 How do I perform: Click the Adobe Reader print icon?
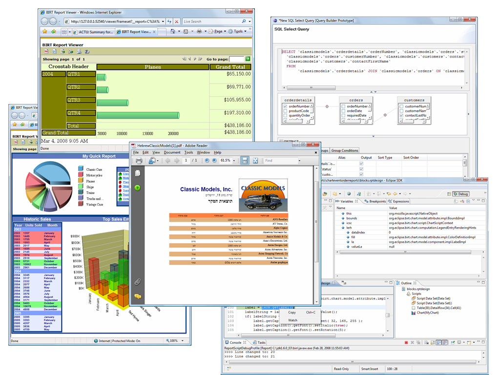pyautogui.click(x=139, y=161)
